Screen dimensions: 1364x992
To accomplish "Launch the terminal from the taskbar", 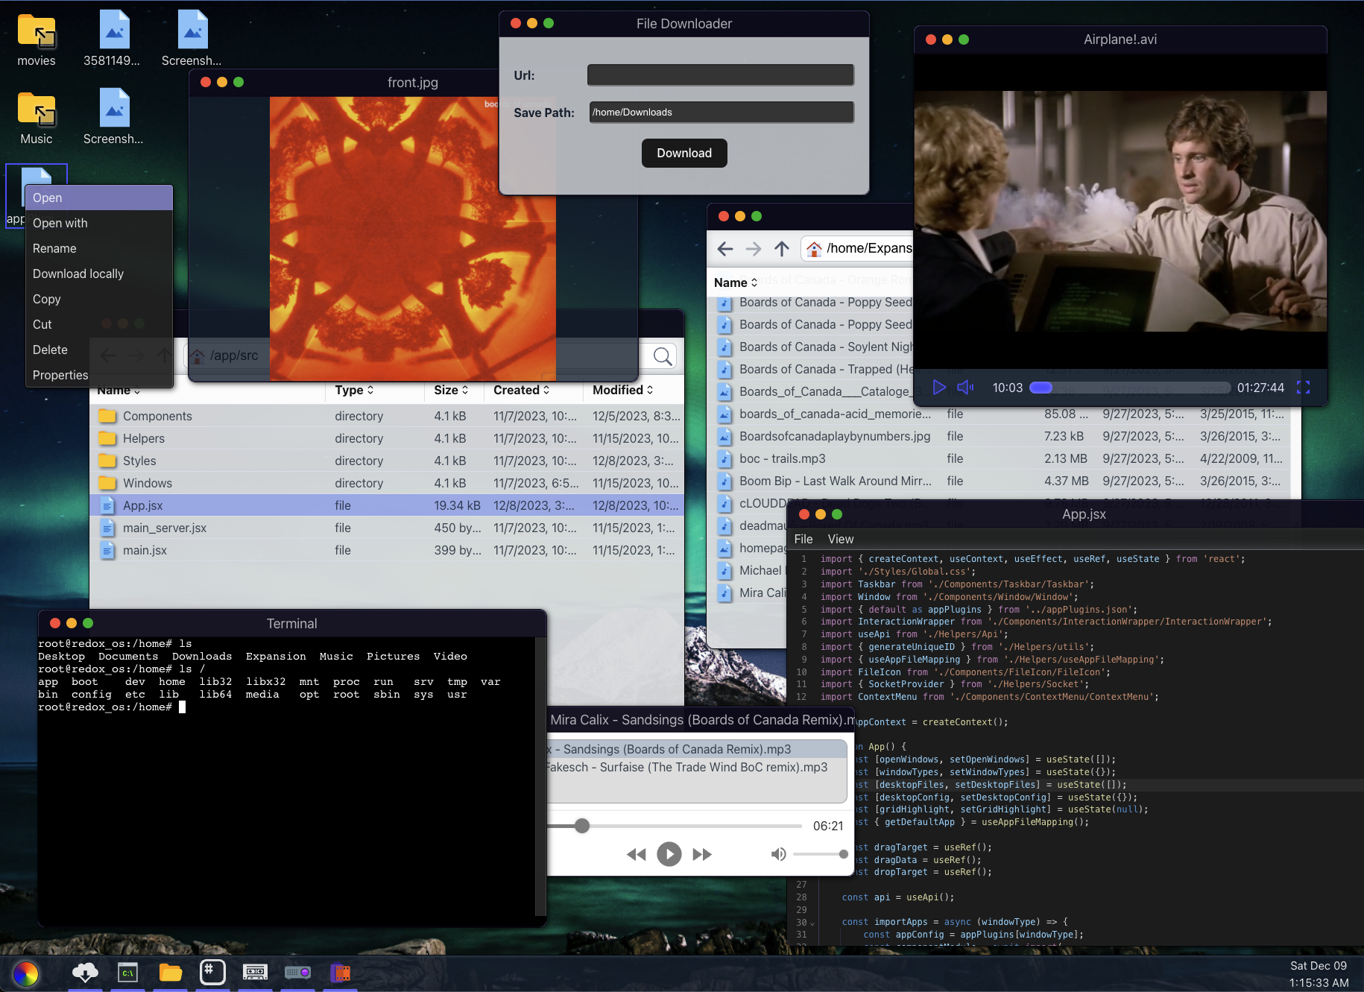I will pos(128,972).
